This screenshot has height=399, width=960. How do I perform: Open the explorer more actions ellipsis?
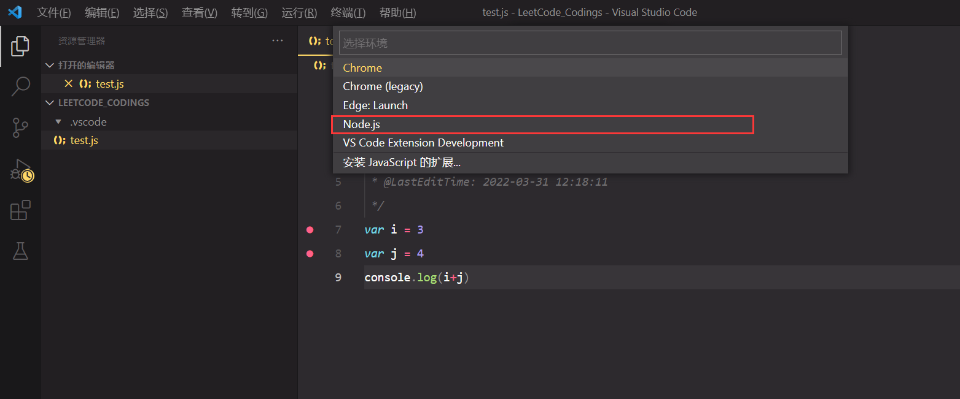coord(278,40)
